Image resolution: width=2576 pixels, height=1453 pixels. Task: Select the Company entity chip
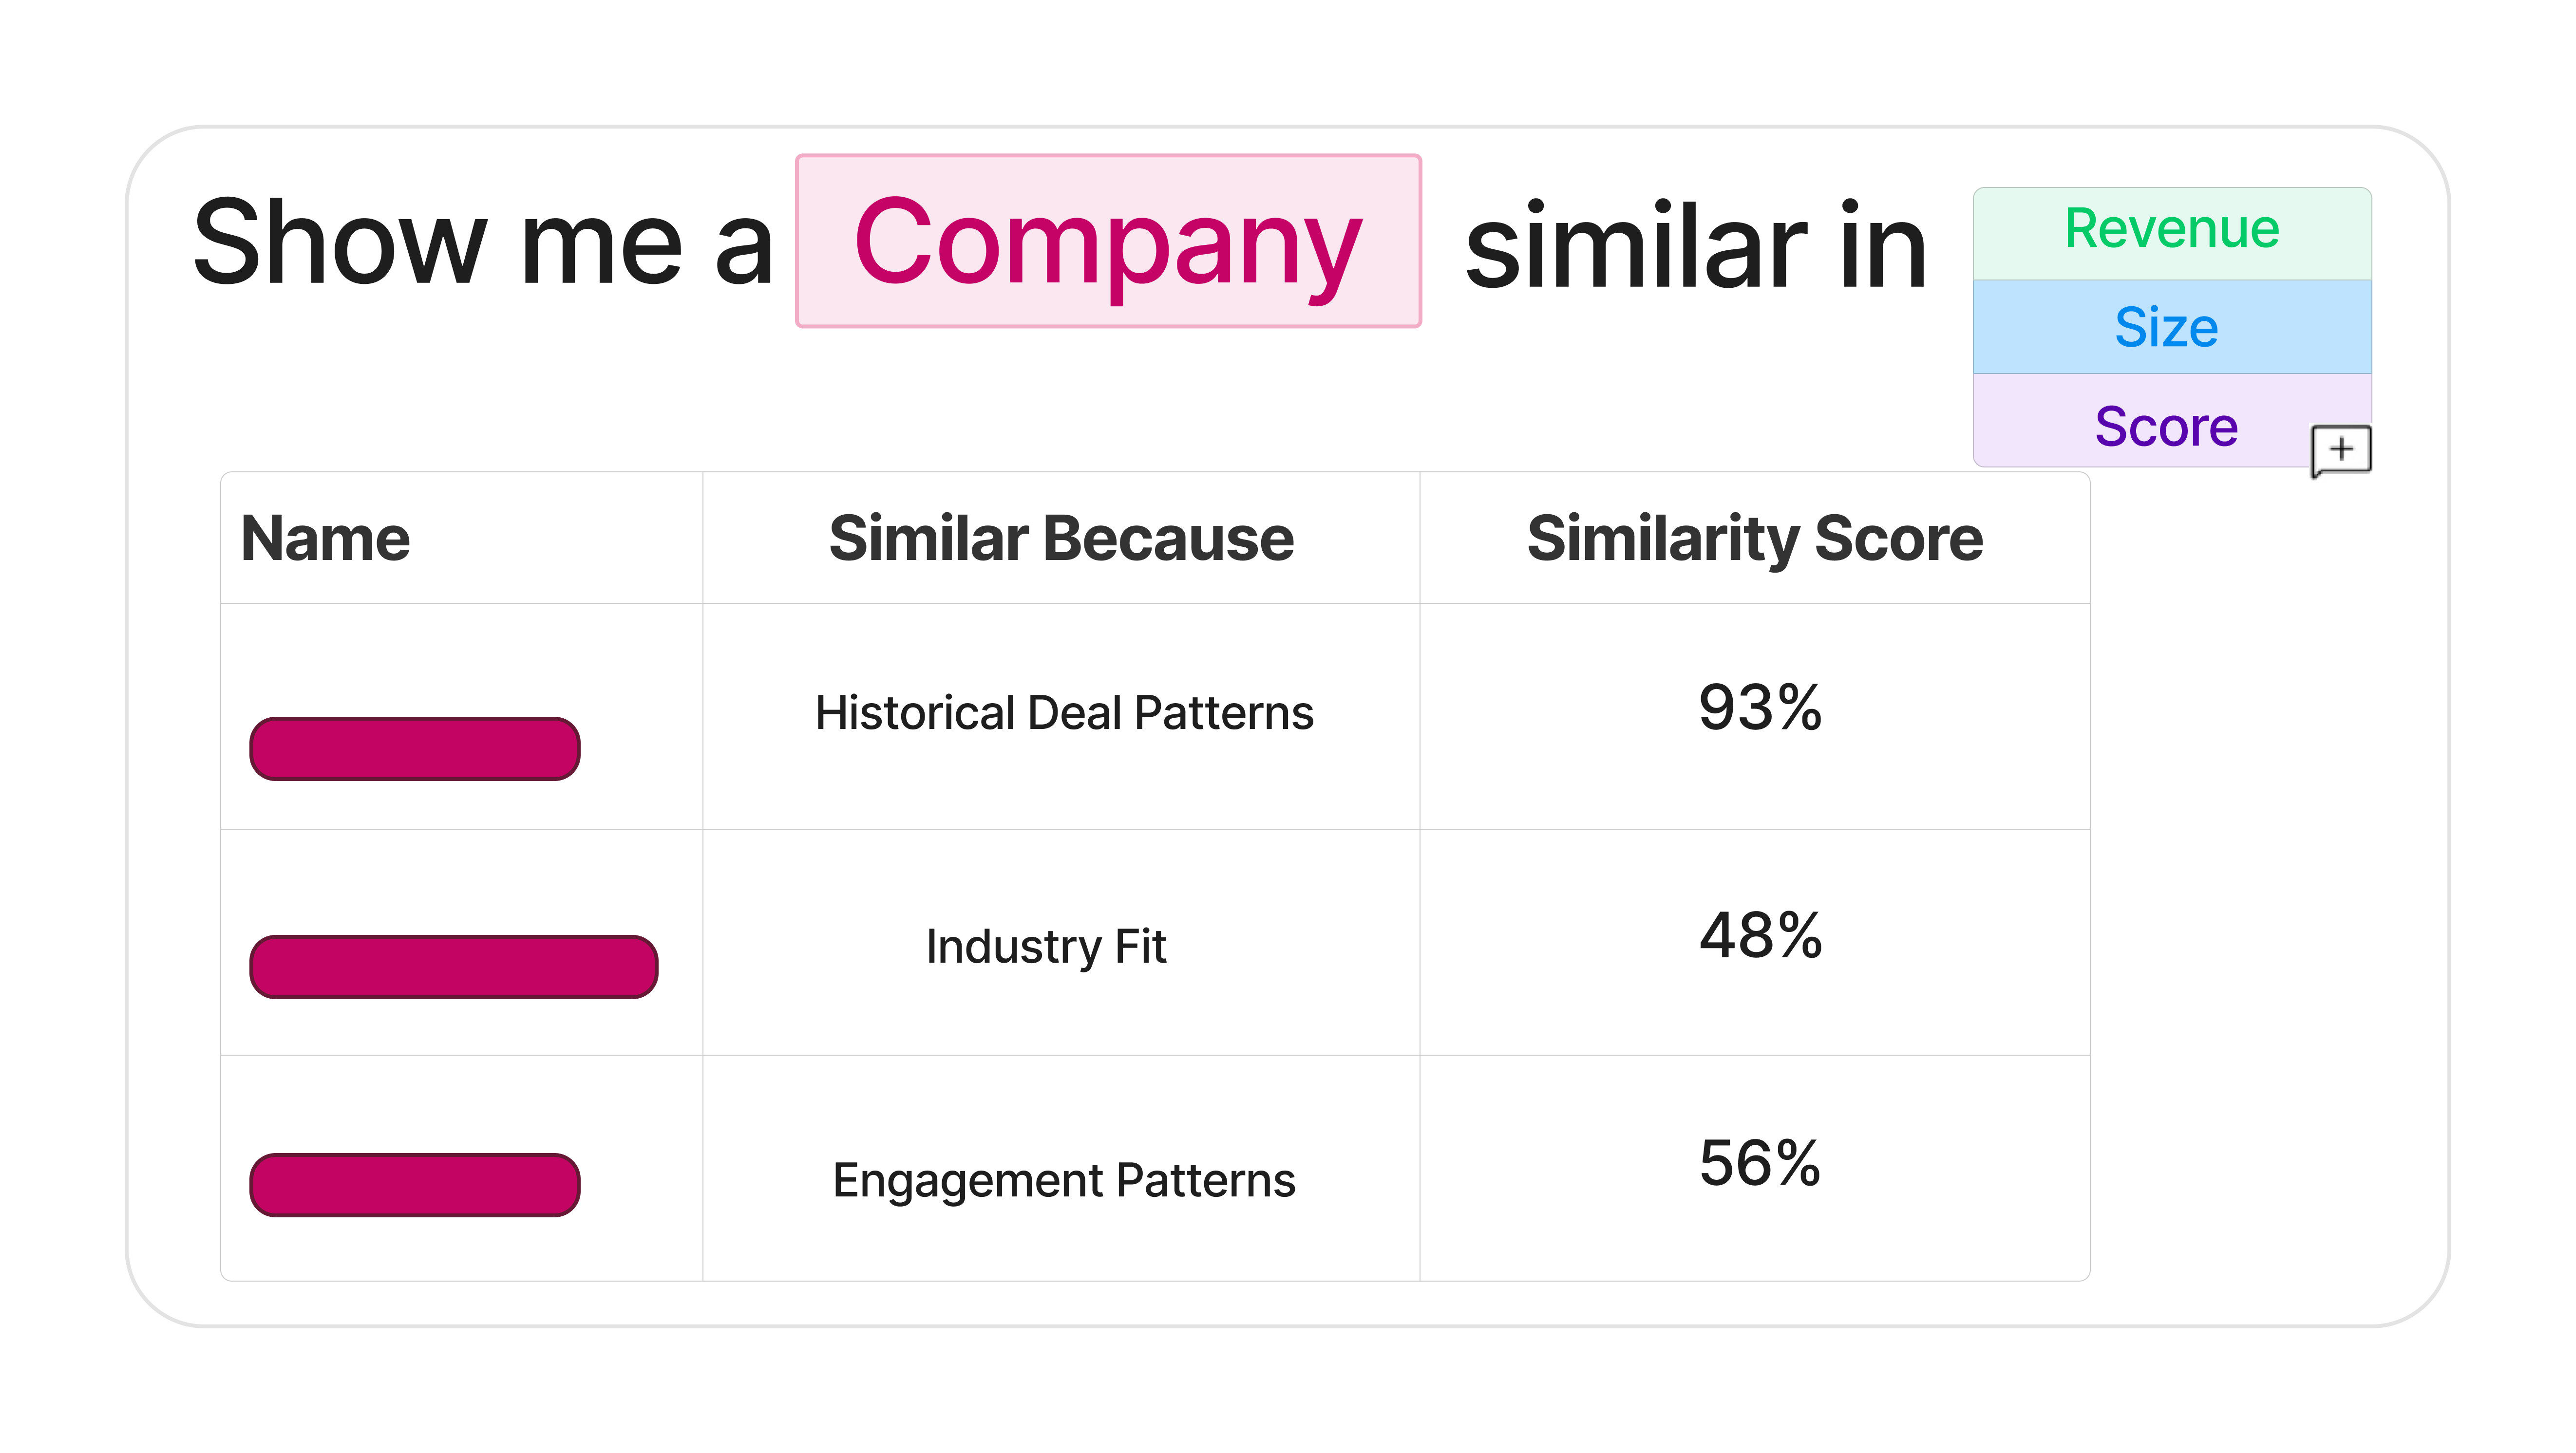point(1108,241)
